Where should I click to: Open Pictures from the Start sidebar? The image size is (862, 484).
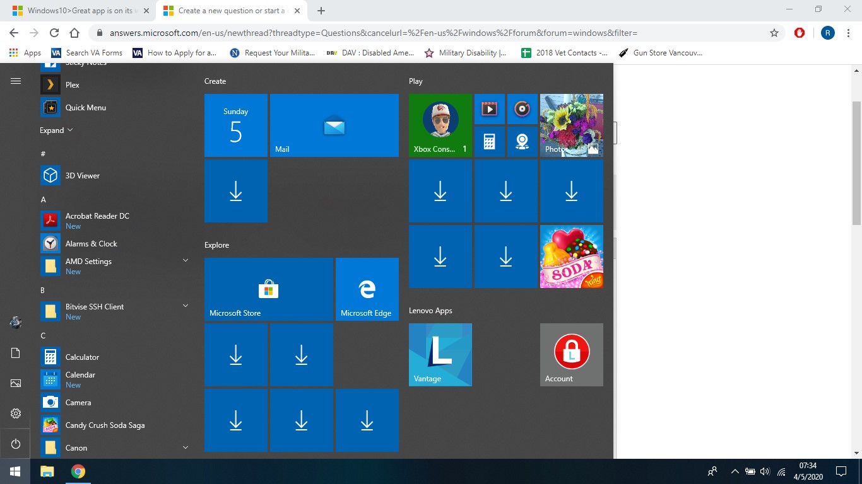[16, 383]
